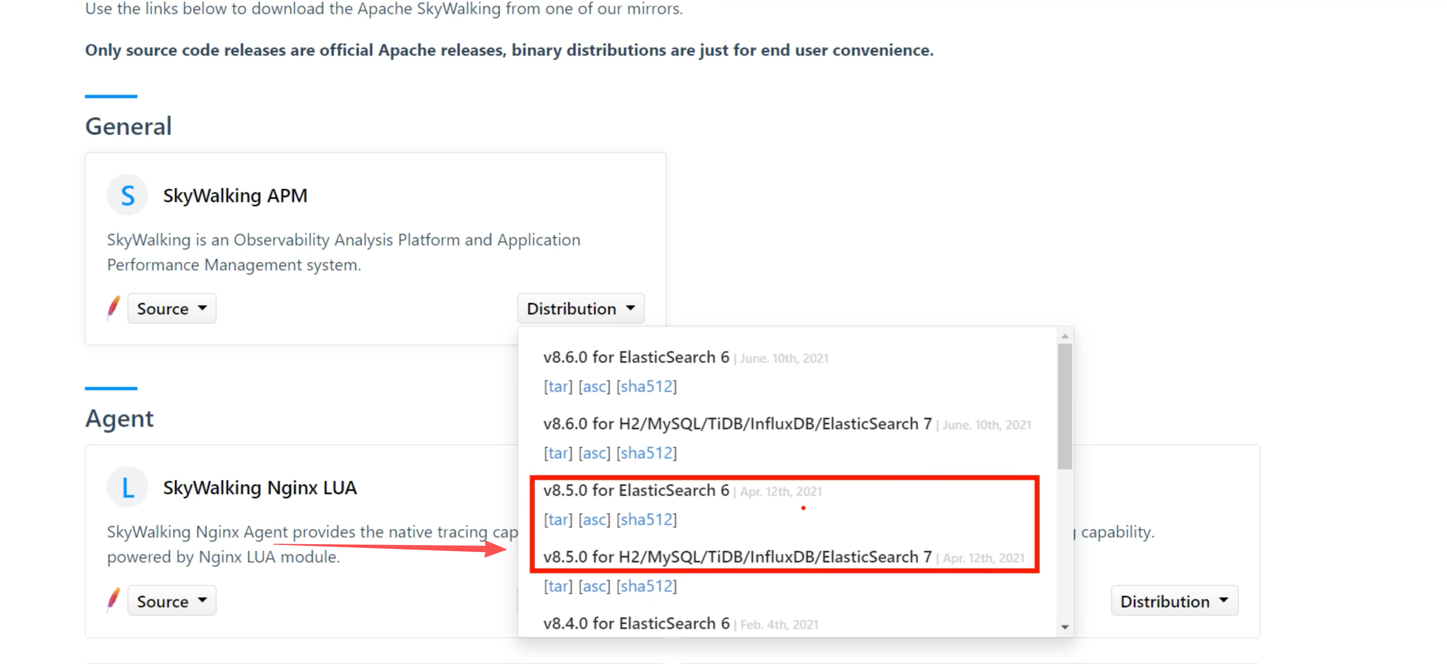
Task: Open the SkyWalking APM Source dropdown
Action: point(171,309)
